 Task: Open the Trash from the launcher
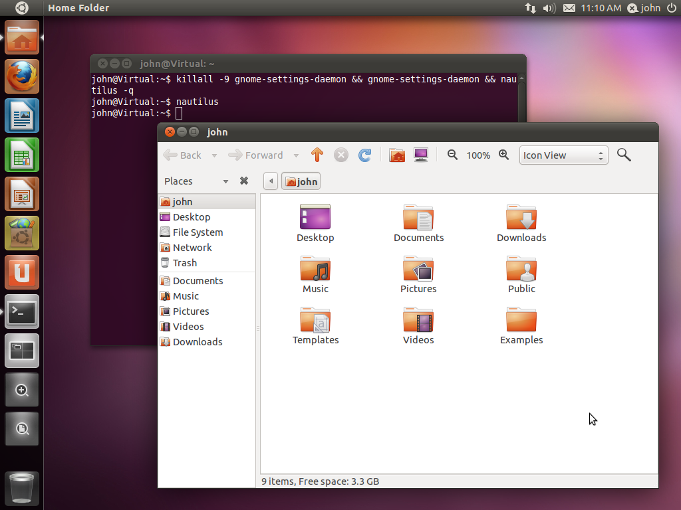(21, 488)
